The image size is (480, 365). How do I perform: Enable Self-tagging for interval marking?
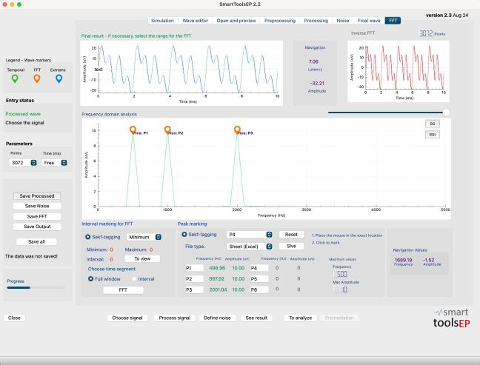pyautogui.click(x=88, y=237)
